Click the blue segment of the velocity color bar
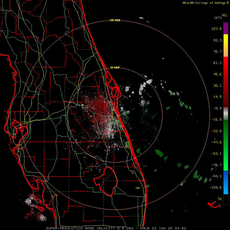This screenshot has height=230, width=230. tap(226, 182)
